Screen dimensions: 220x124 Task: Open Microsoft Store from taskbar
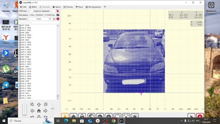pos(82,121)
